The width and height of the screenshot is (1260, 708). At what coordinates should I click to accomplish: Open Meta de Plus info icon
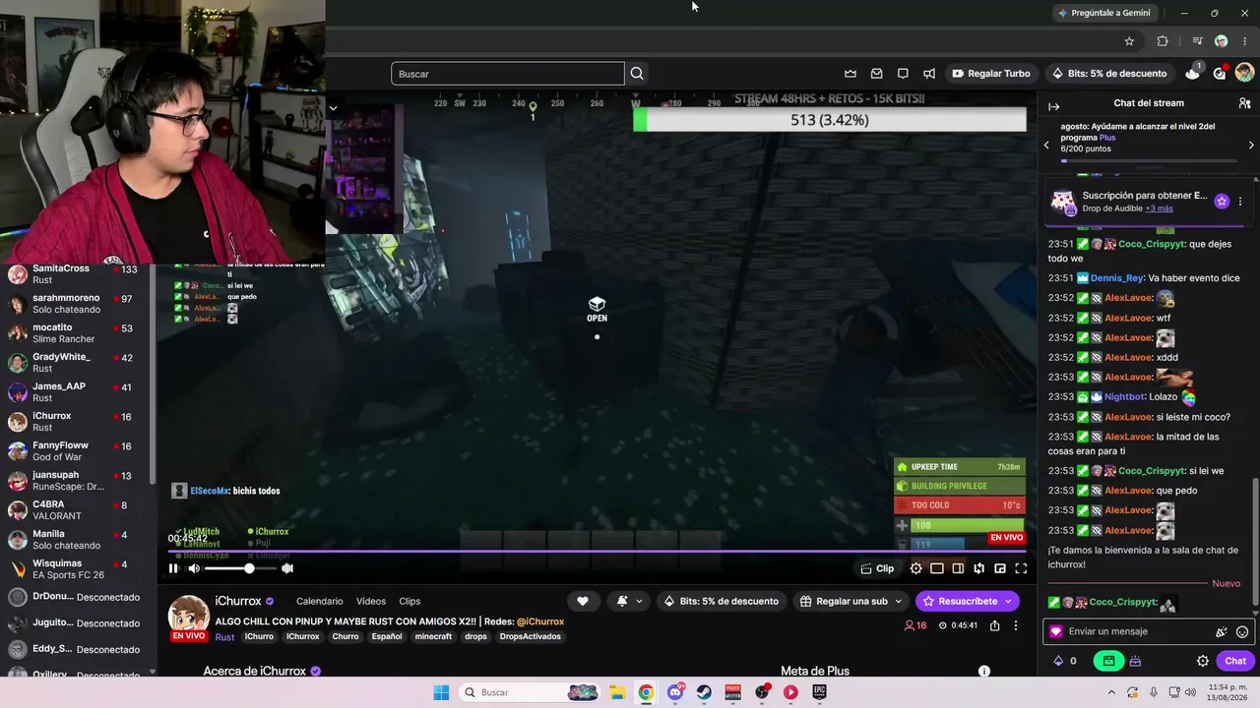pyautogui.click(x=983, y=672)
